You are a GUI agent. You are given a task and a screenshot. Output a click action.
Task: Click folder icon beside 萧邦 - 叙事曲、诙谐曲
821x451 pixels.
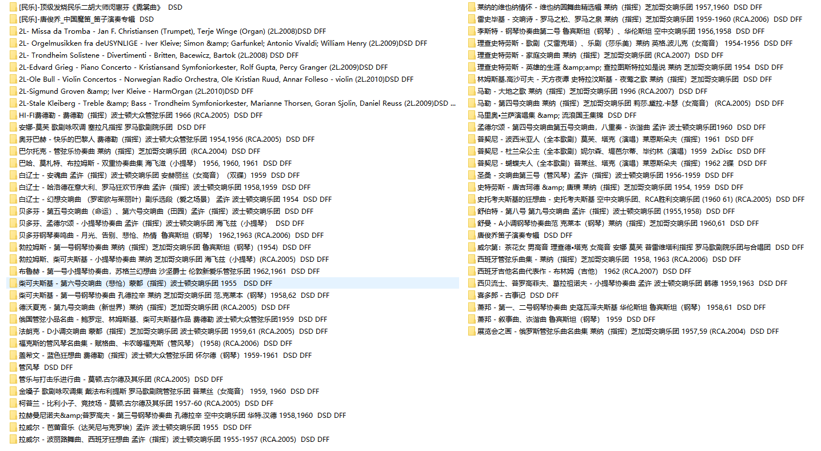(x=472, y=319)
